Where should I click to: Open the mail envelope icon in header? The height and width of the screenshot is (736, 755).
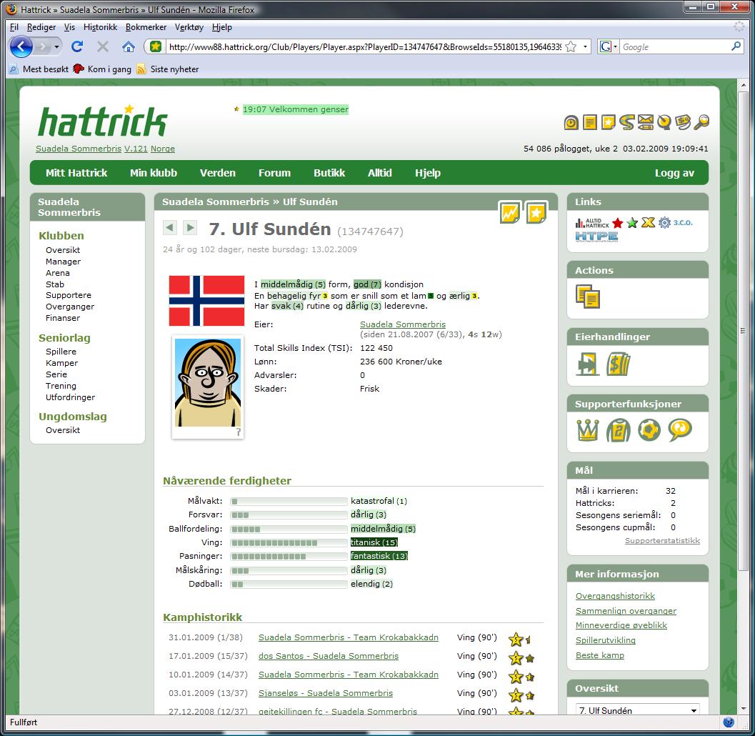point(646,123)
